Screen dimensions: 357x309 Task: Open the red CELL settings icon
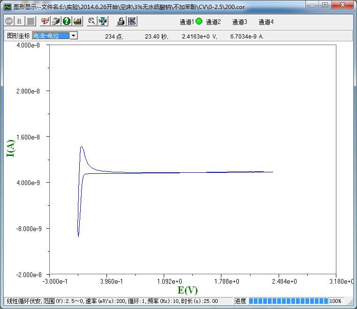click(45, 22)
